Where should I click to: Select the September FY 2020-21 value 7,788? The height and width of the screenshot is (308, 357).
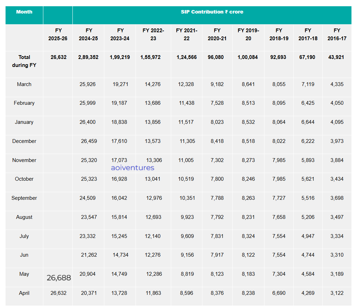pyautogui.click(x=217, y=198)
